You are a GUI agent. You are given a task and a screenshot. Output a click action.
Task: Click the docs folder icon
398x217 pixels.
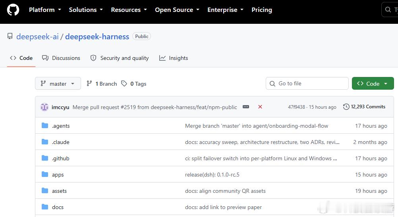pos(45,207)
